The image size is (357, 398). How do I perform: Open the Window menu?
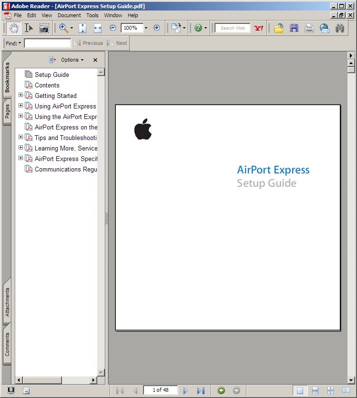pyautogui.click(x=113, y=15)
